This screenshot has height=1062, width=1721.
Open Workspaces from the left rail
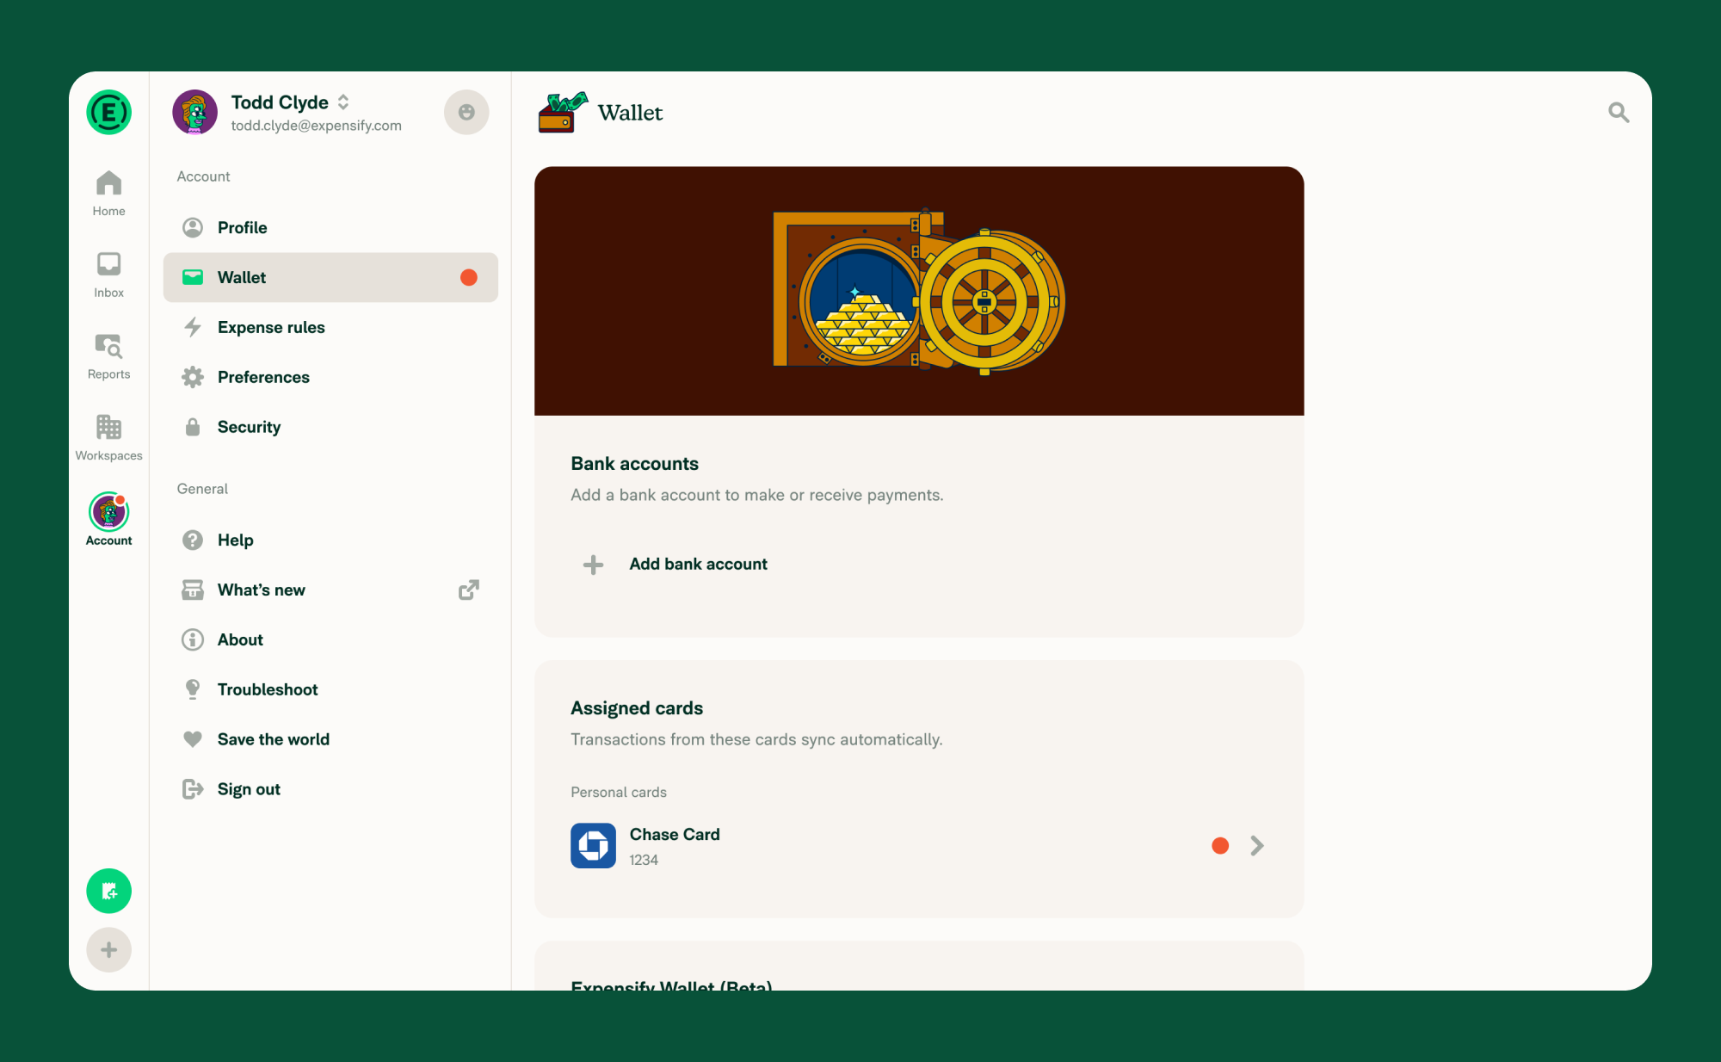[108, 438]
